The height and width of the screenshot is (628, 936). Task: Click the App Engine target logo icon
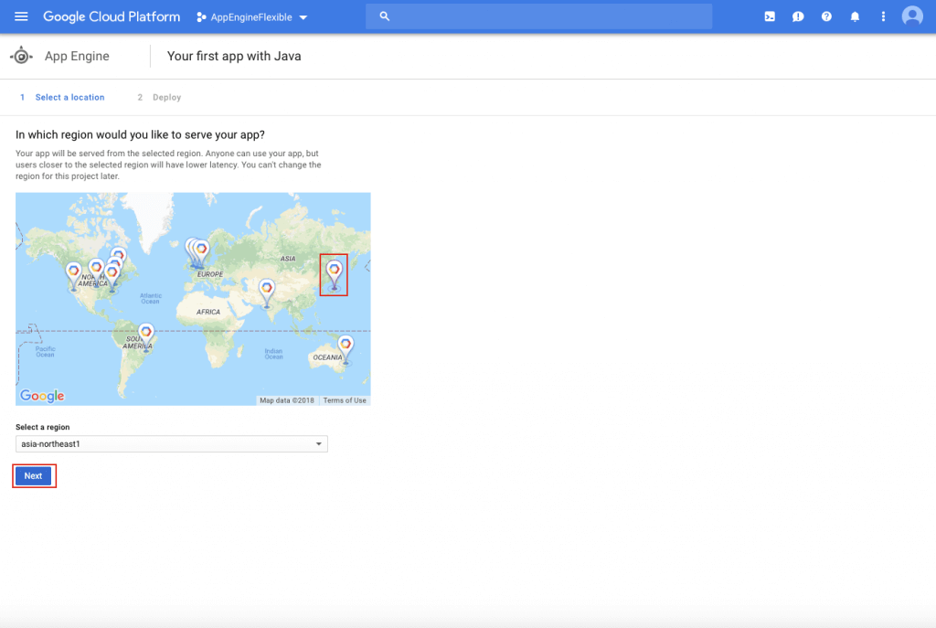21,55
